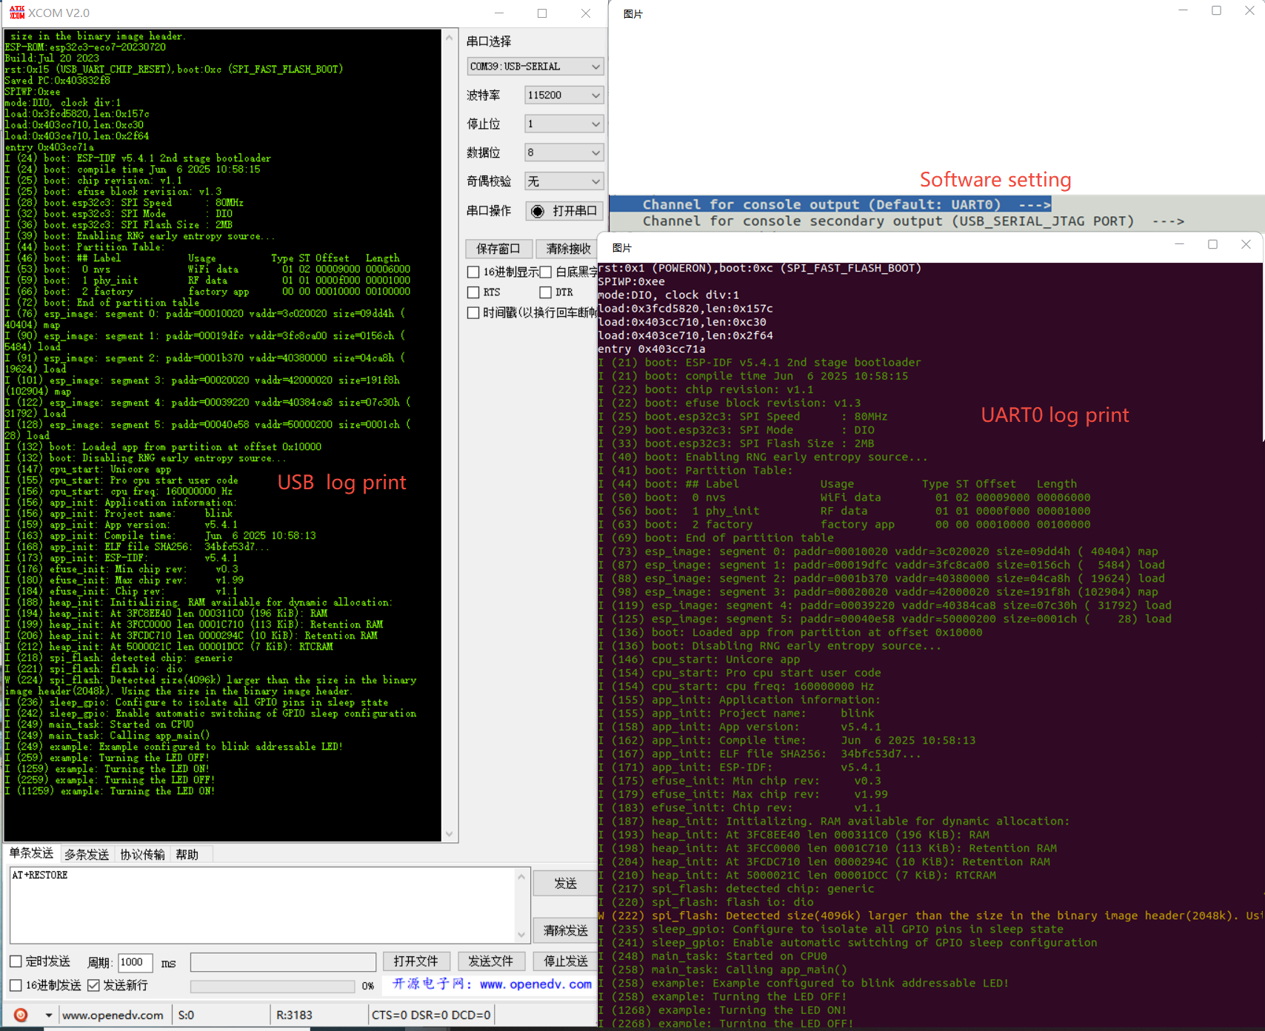Image resolution: width=1265 pixels, height=1031 pixels.
Task: Click the S:0 sent counter
Action: pos(186,1015)
